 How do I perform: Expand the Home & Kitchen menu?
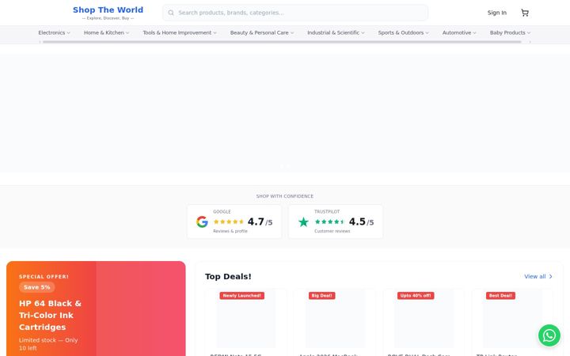(x=107, y=32)
